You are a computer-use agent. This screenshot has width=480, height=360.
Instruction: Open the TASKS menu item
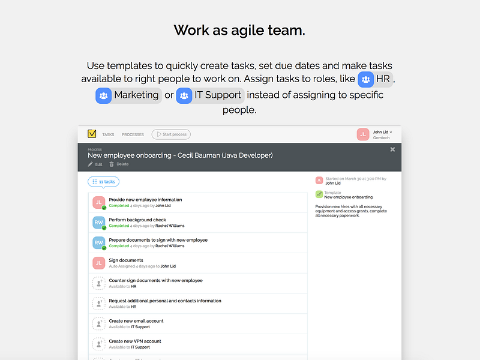108,134
